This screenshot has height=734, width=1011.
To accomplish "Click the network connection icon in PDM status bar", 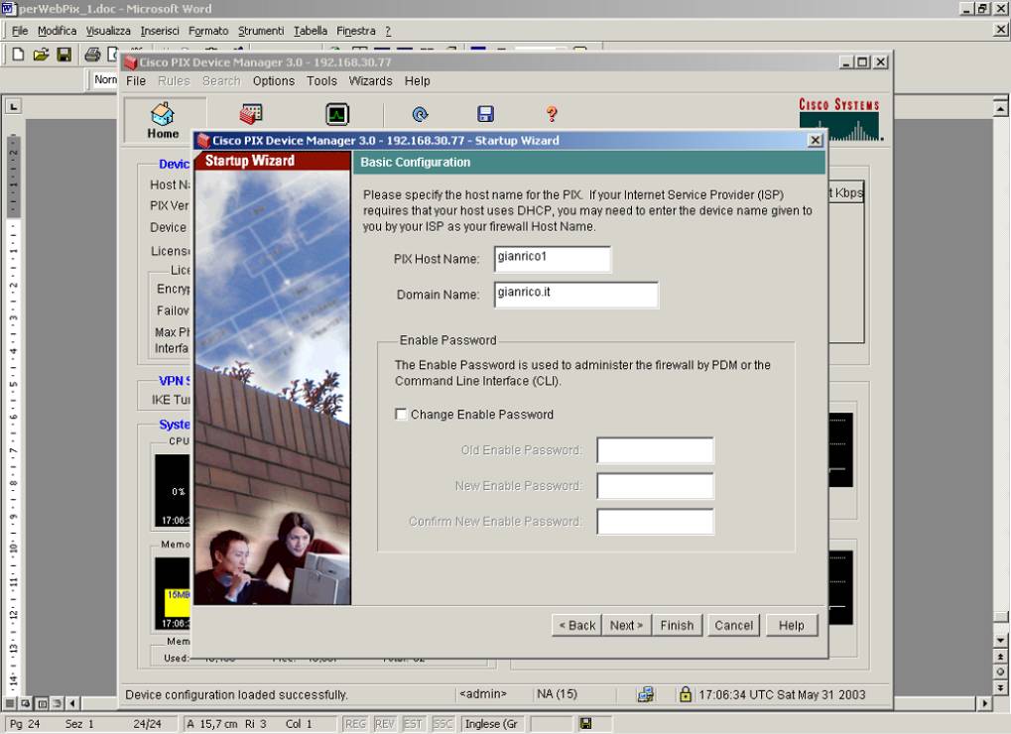I will 646,694.
